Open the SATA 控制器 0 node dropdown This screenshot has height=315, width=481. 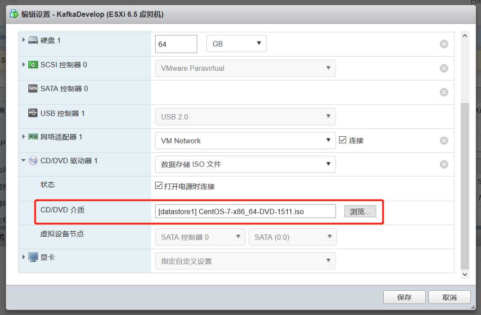click(200, 237)
